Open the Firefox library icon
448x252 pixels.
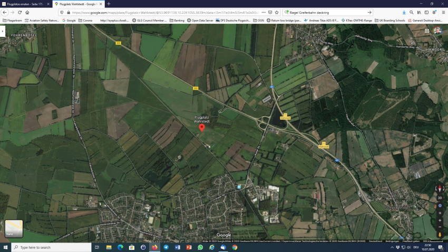419,13
